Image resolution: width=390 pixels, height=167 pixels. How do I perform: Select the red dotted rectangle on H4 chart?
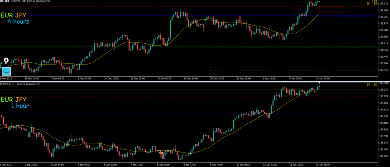(331, 9)
